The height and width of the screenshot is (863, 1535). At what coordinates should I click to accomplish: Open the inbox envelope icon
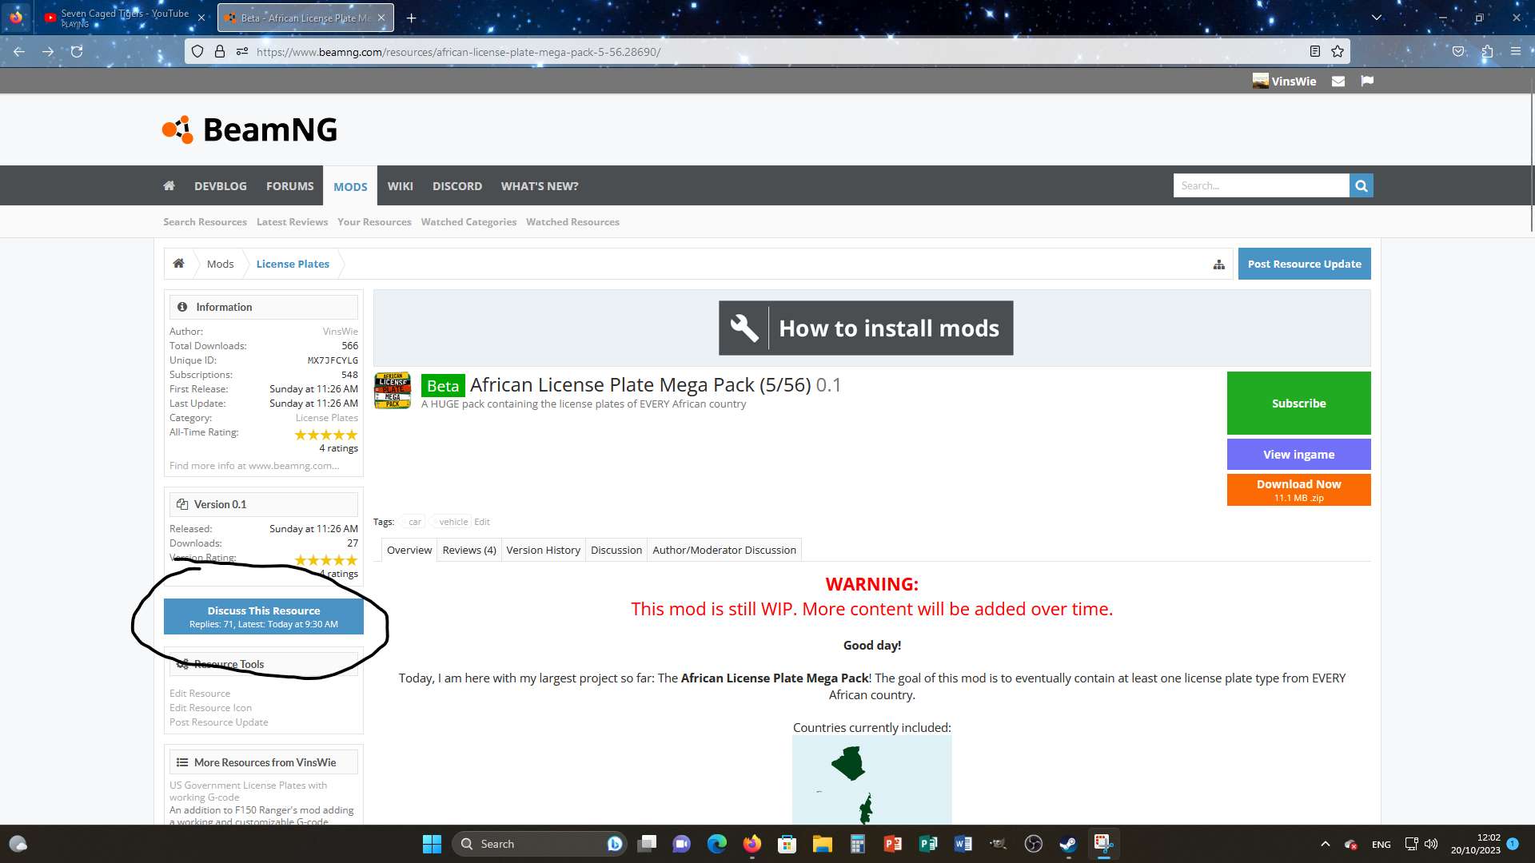pyautogui.click(x=1338, y=81)
